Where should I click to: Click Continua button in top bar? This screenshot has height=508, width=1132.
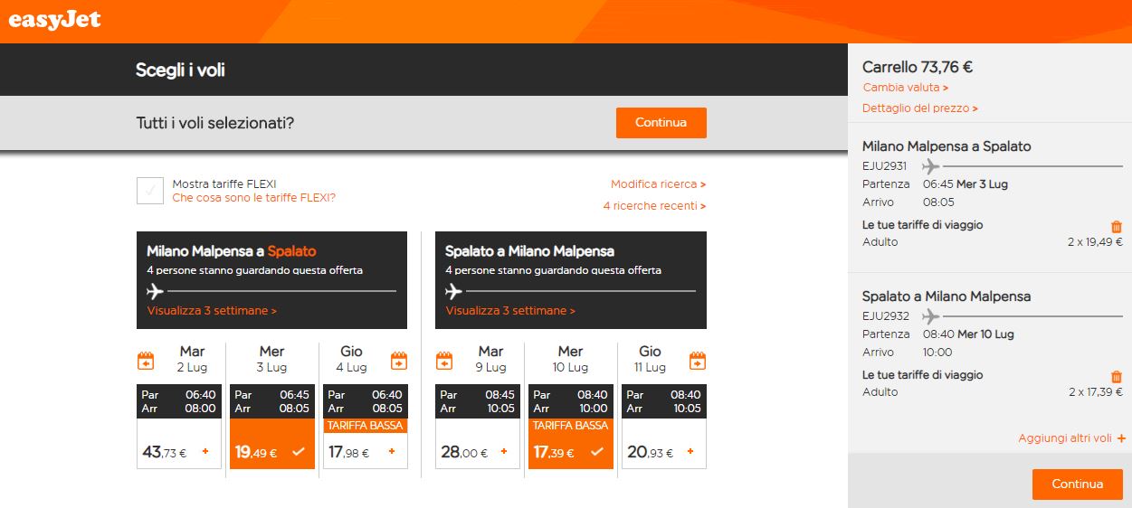(x=661, y=123)
